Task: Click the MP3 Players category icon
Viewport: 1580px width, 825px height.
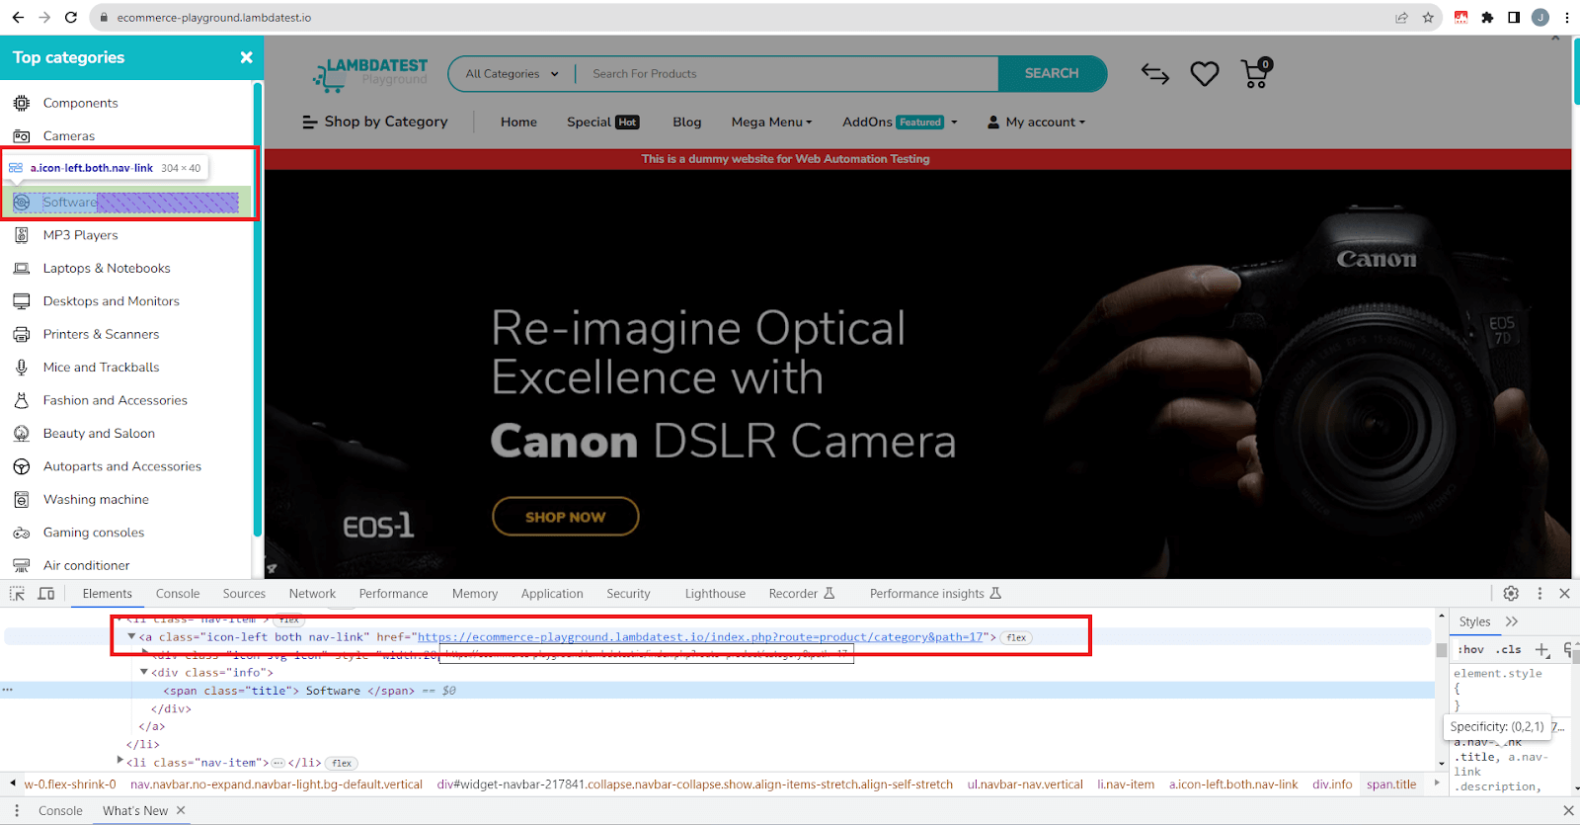Action: tap(22, 235)
